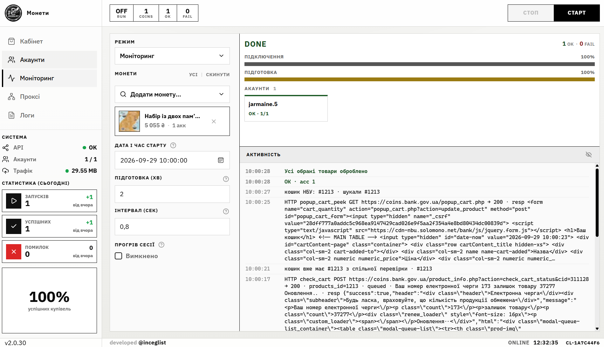The width and height of the screenshot is (604, 347).
Task: Click the Моніторинг pulse icon
Action: [11, 78]
